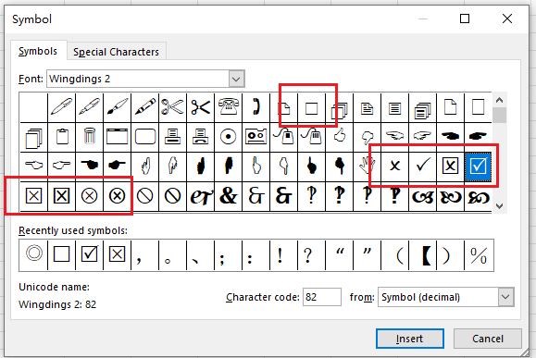
Task: Choose the compact disc symbol
Action: 229,137
